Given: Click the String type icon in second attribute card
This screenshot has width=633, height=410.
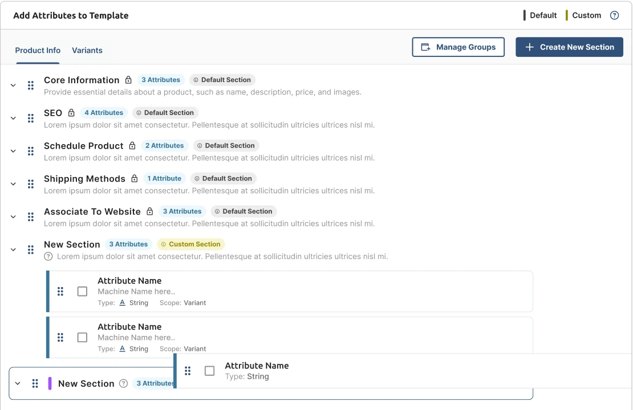Looking at the screenshot, I should point(122,348).
